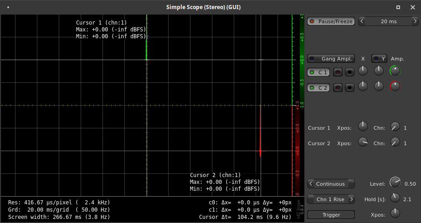Image resolution: width=421 pixels, height=223 pixels.
Task: Click the C 1 Y-offset knob
Action: pyautogui.click(x=379, y=71)
